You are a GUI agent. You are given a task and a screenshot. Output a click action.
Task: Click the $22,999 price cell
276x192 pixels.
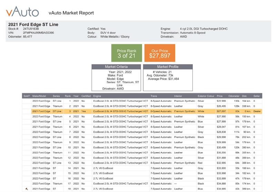click(221, 101)
